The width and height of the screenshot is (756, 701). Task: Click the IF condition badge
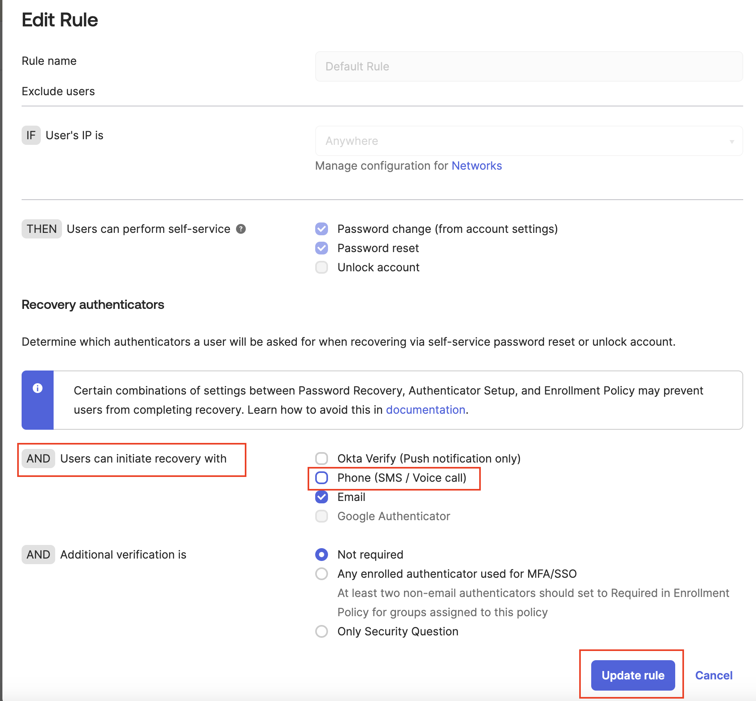click(31, 135)
